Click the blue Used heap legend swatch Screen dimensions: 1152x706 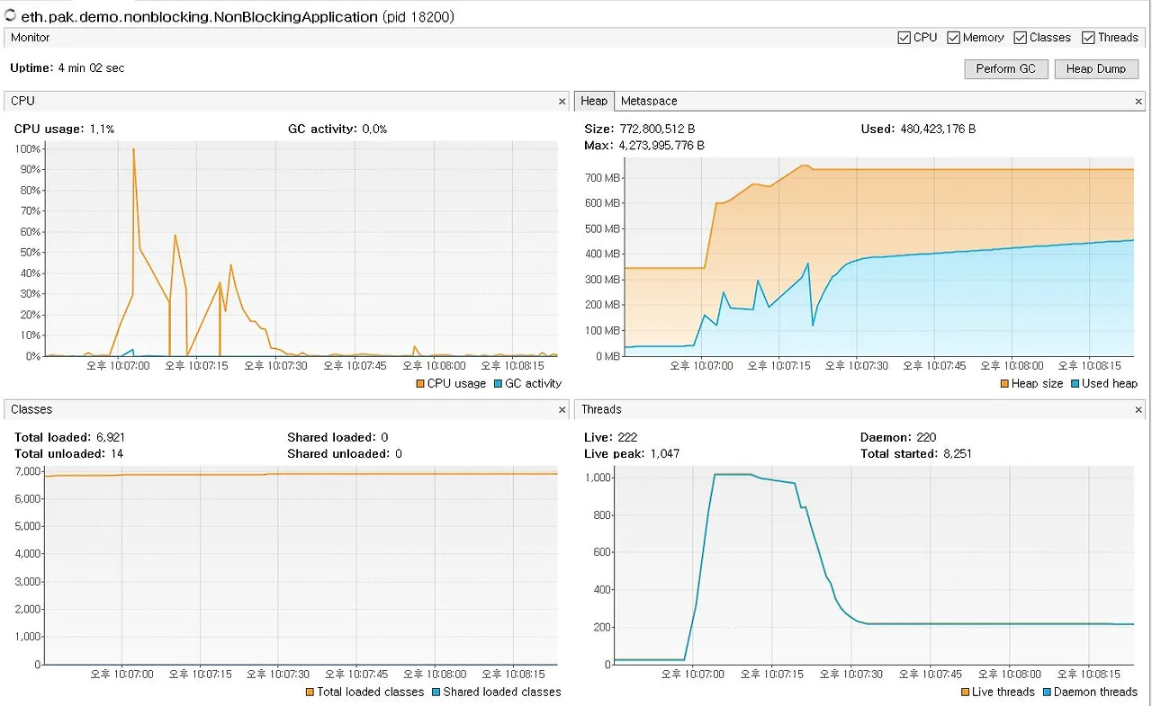(1075, 384)
